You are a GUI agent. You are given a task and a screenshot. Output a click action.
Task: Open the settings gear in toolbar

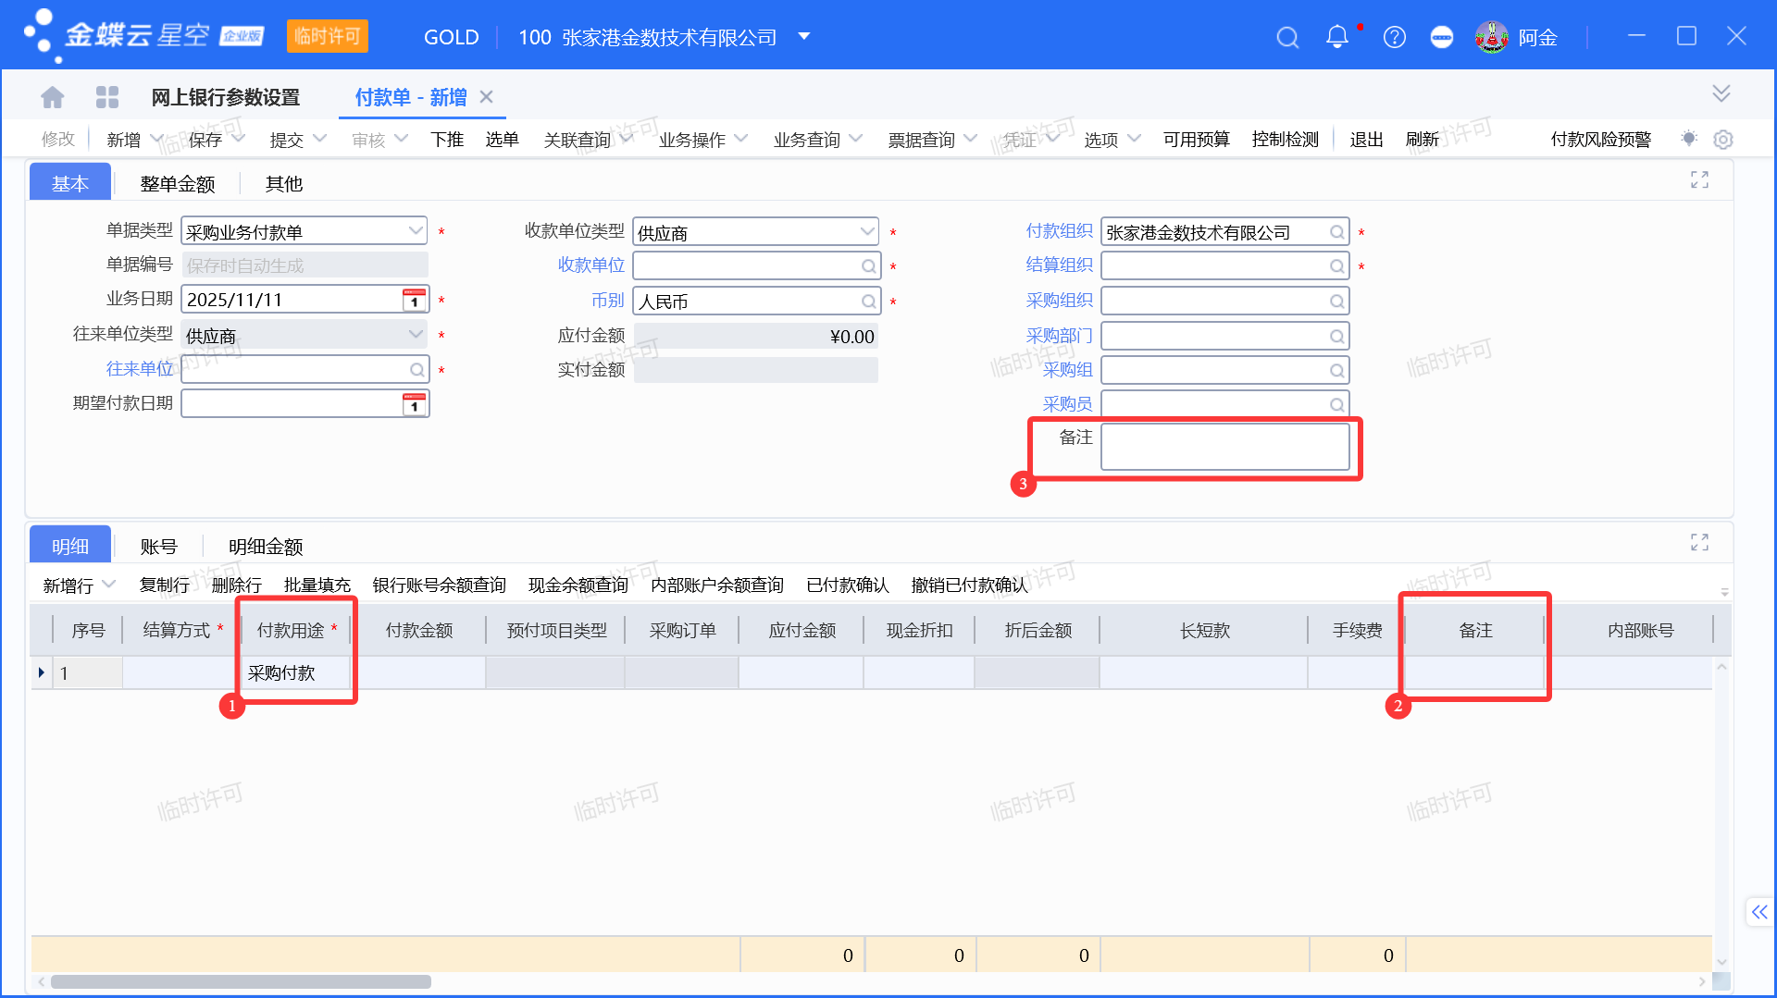[x=1722, y=140]
